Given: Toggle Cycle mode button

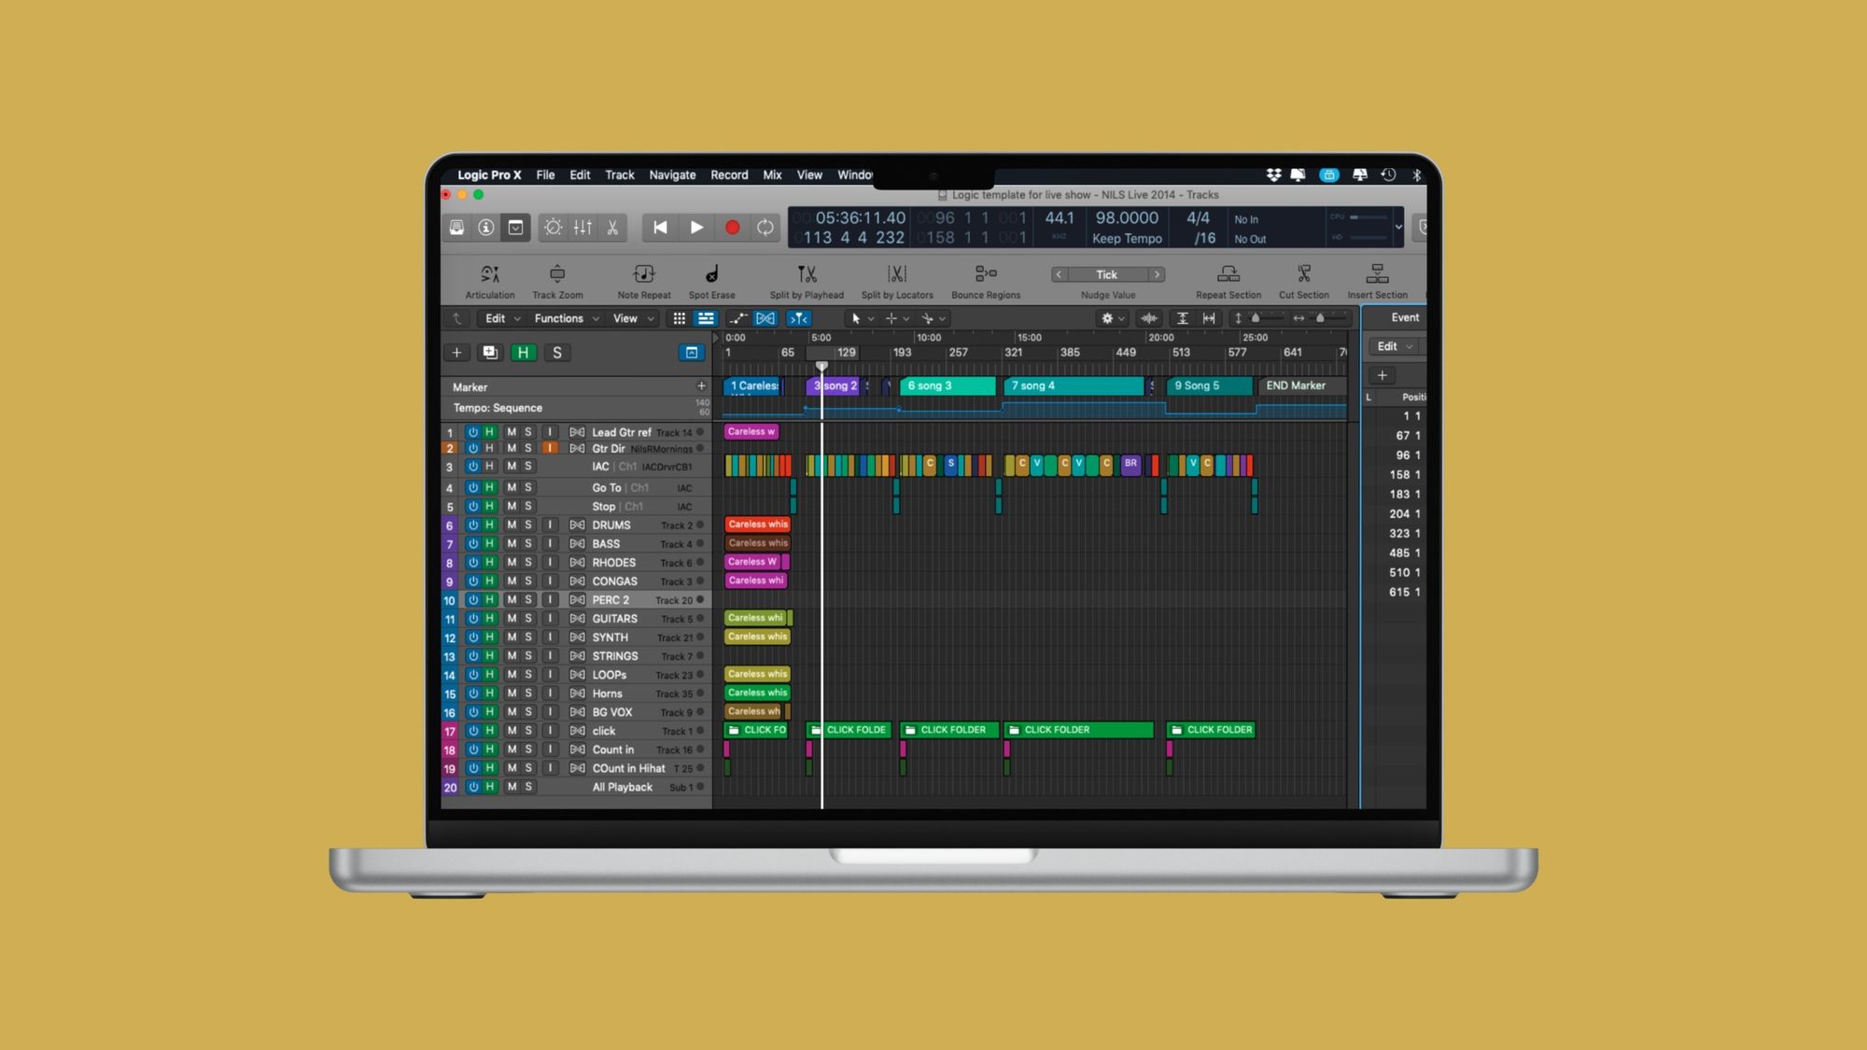Looking at the screenshot, I should coord(765,228).
